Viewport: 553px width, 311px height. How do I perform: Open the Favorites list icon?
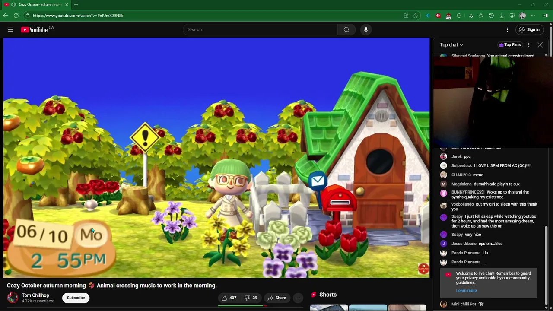click(x=481, y=16)
